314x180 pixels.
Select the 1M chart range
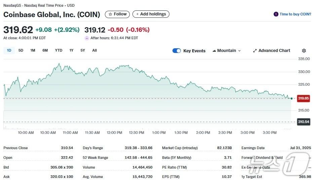click(33, 51)
